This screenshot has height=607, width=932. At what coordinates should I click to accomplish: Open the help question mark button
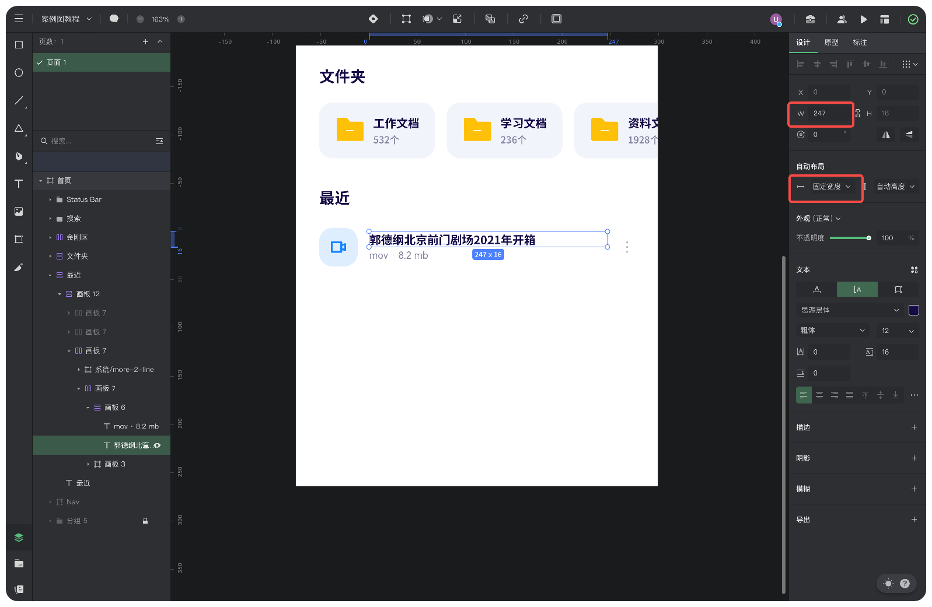905,583
